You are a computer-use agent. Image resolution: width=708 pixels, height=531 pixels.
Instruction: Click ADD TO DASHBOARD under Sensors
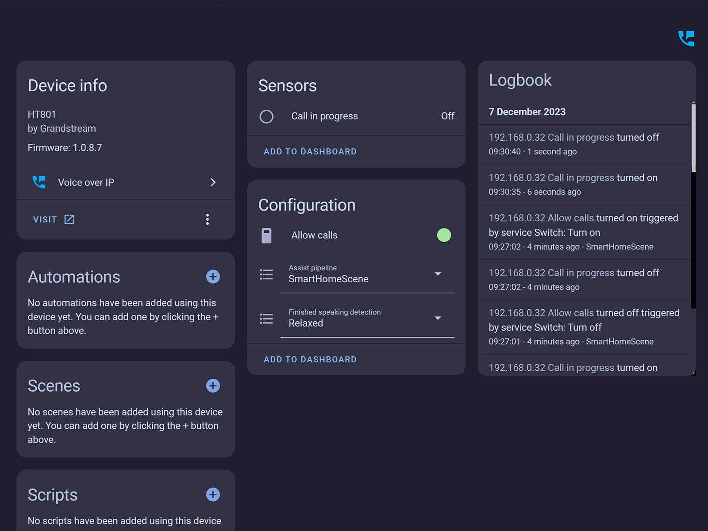coord(310,151)
